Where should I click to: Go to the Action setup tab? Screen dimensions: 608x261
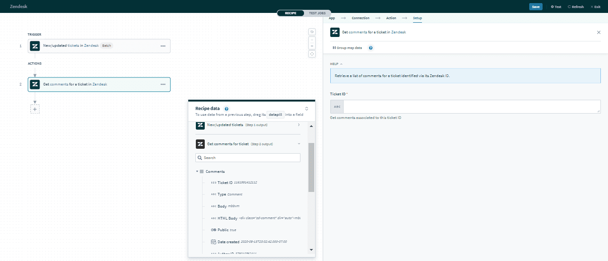click(391, 18)
